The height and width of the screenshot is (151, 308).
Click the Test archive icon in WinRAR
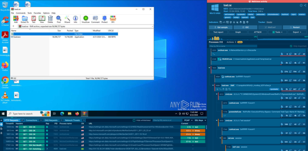click(x=34, y=19)
